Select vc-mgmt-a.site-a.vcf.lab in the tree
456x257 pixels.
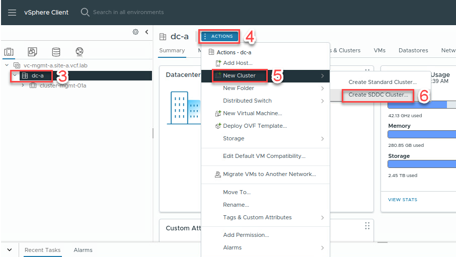click(55, 65)
